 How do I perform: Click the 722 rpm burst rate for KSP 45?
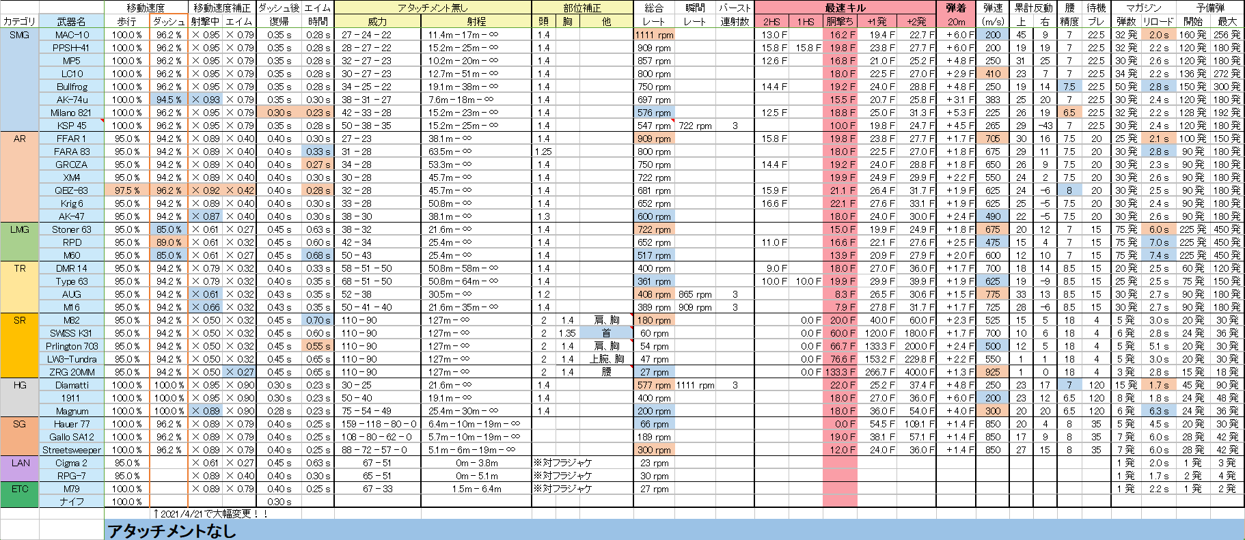(x=695, y=126)
